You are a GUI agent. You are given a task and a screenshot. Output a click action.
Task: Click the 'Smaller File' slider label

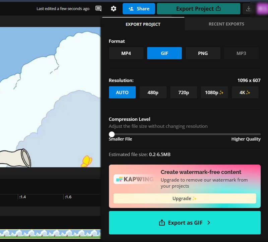pos(120,139)
